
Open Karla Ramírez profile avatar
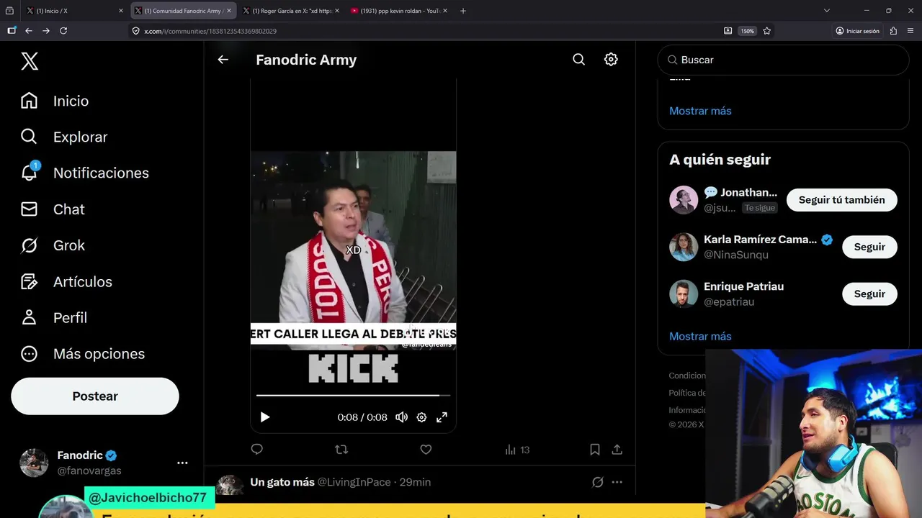click(684, 247)
